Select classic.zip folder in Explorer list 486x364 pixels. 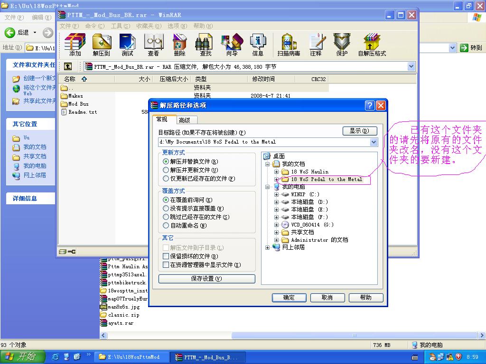[x=119, y=315]
